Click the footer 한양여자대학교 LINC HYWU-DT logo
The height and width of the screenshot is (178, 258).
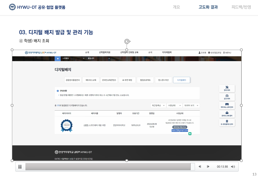point(73,152)
